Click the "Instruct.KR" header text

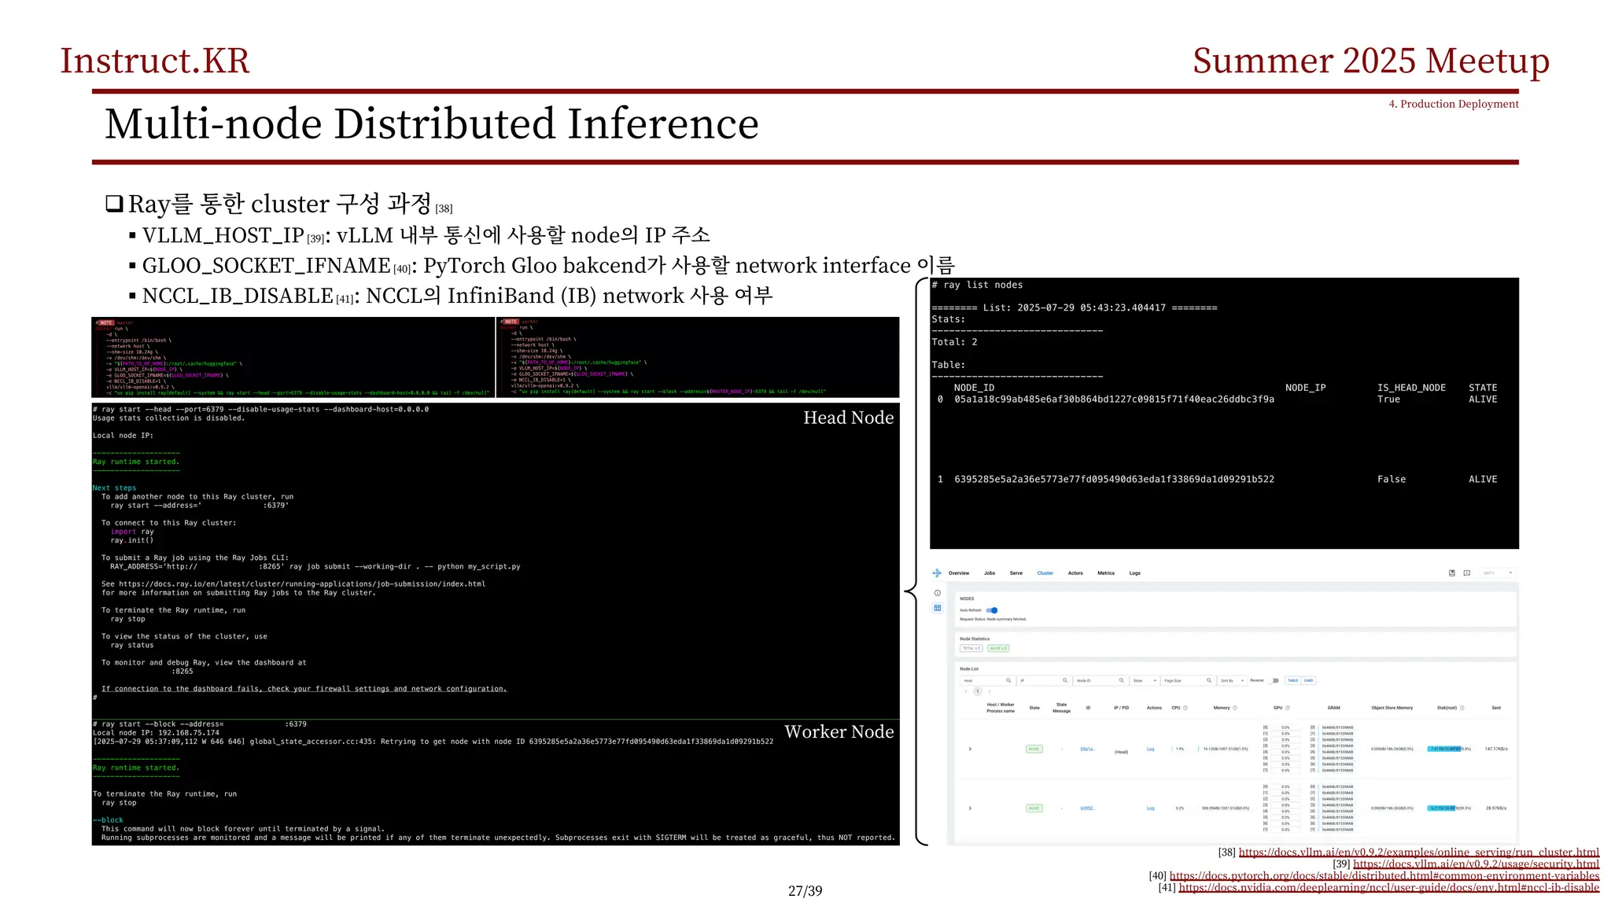pos(155,61)
